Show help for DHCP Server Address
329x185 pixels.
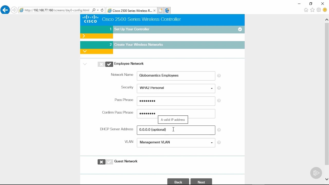click(x=219, y=130)
